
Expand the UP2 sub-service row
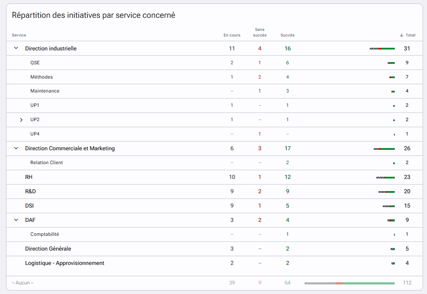21,120
